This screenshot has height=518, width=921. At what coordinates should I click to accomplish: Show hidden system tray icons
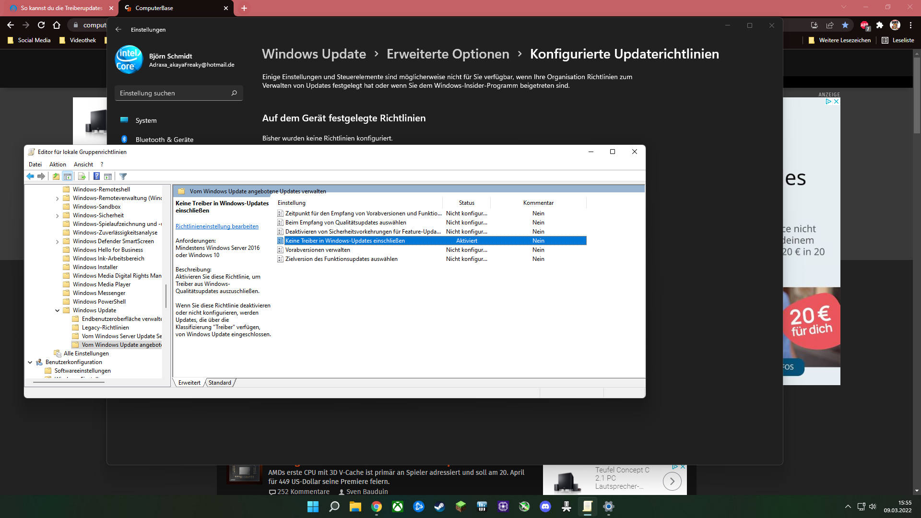848,506
